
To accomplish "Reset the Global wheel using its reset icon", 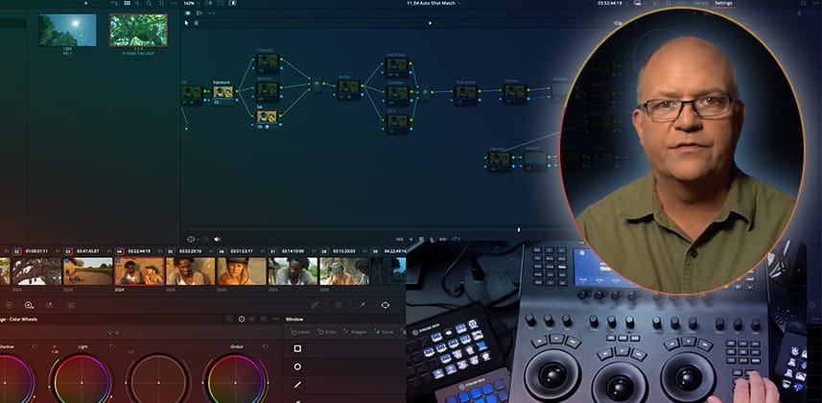I will click(266, 346).
